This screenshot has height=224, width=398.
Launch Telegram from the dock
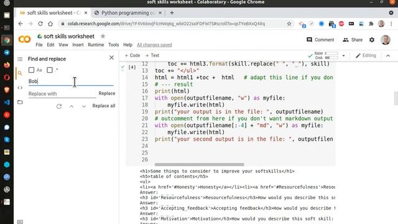pos(7,52)
